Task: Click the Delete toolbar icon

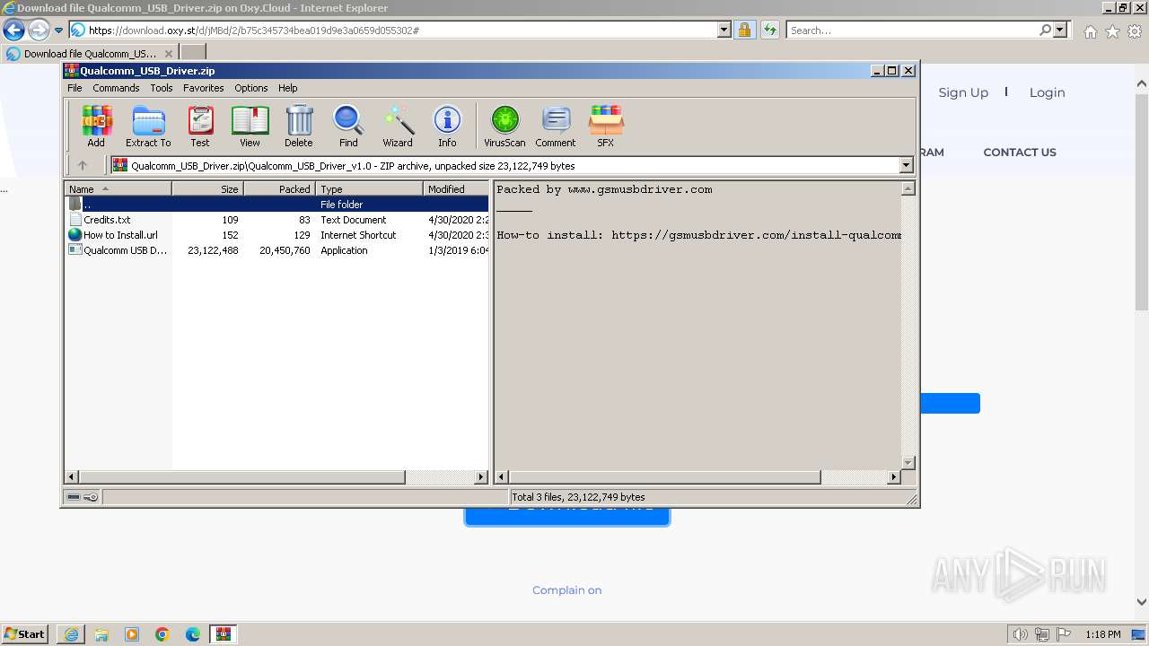Action: (x=299, y=127)
